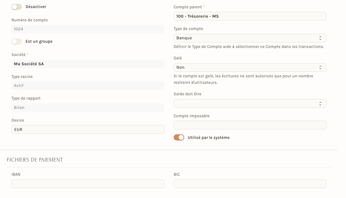Open the Solde doit être dropdown

coord(250,103)
